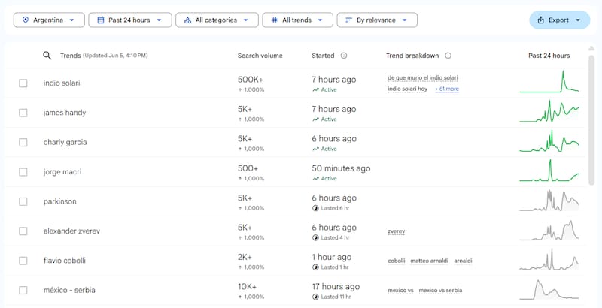This screenshot has width=602, height=308.
Task: Click the Trend breakdown column header
Action: (x=412, y=56)
